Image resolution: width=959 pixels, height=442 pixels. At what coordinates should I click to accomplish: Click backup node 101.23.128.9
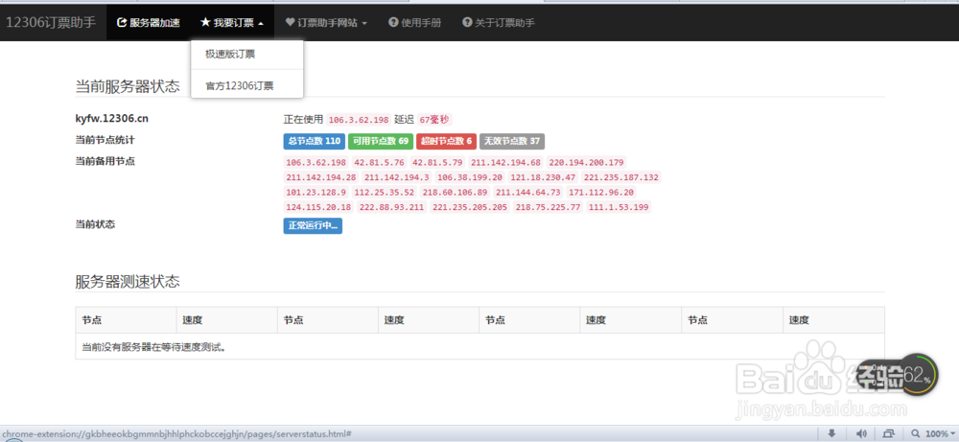tap(316, 192)
